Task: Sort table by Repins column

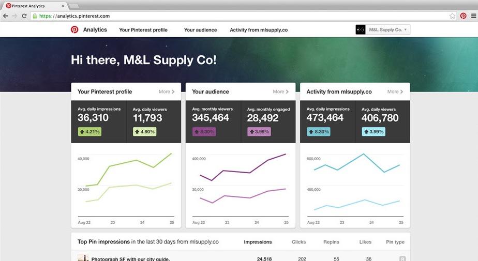Action: point(331,242)
